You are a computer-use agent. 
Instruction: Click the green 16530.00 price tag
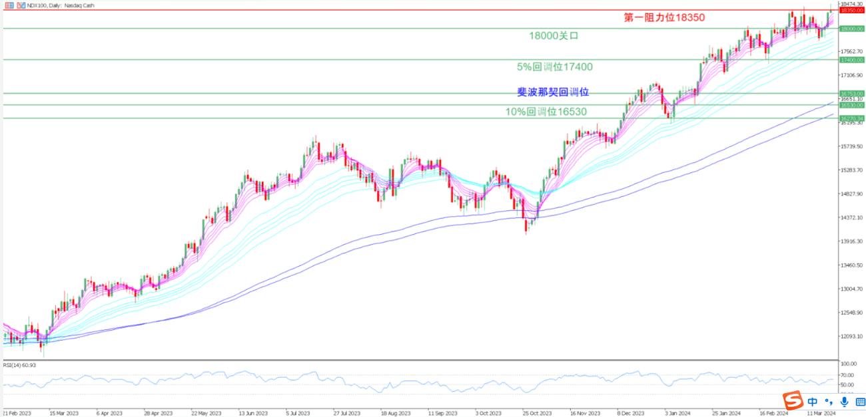(851, 105)
